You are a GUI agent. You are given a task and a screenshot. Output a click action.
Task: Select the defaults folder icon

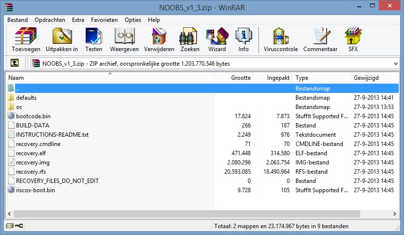(x=11, y=98)
